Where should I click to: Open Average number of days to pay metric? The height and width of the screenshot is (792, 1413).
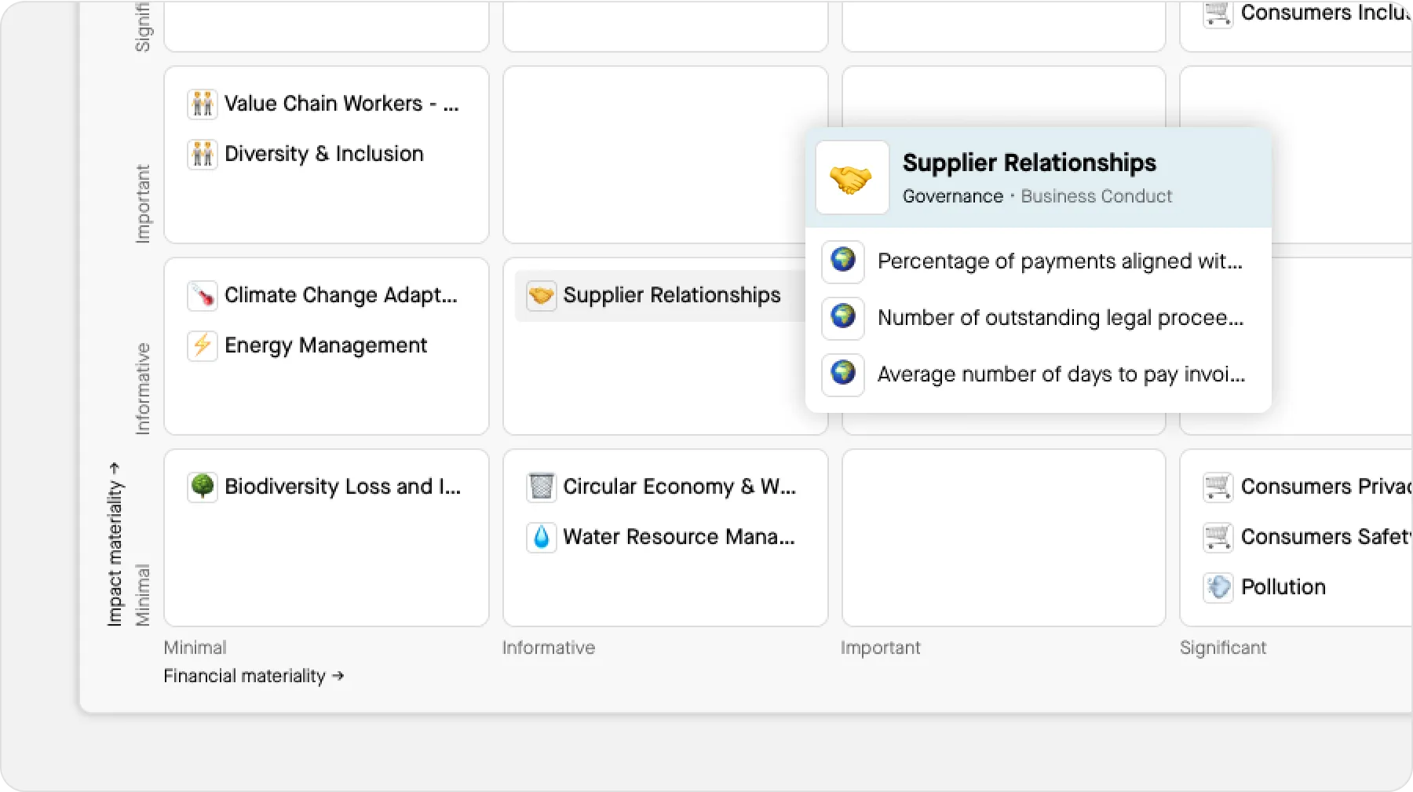1061,374
